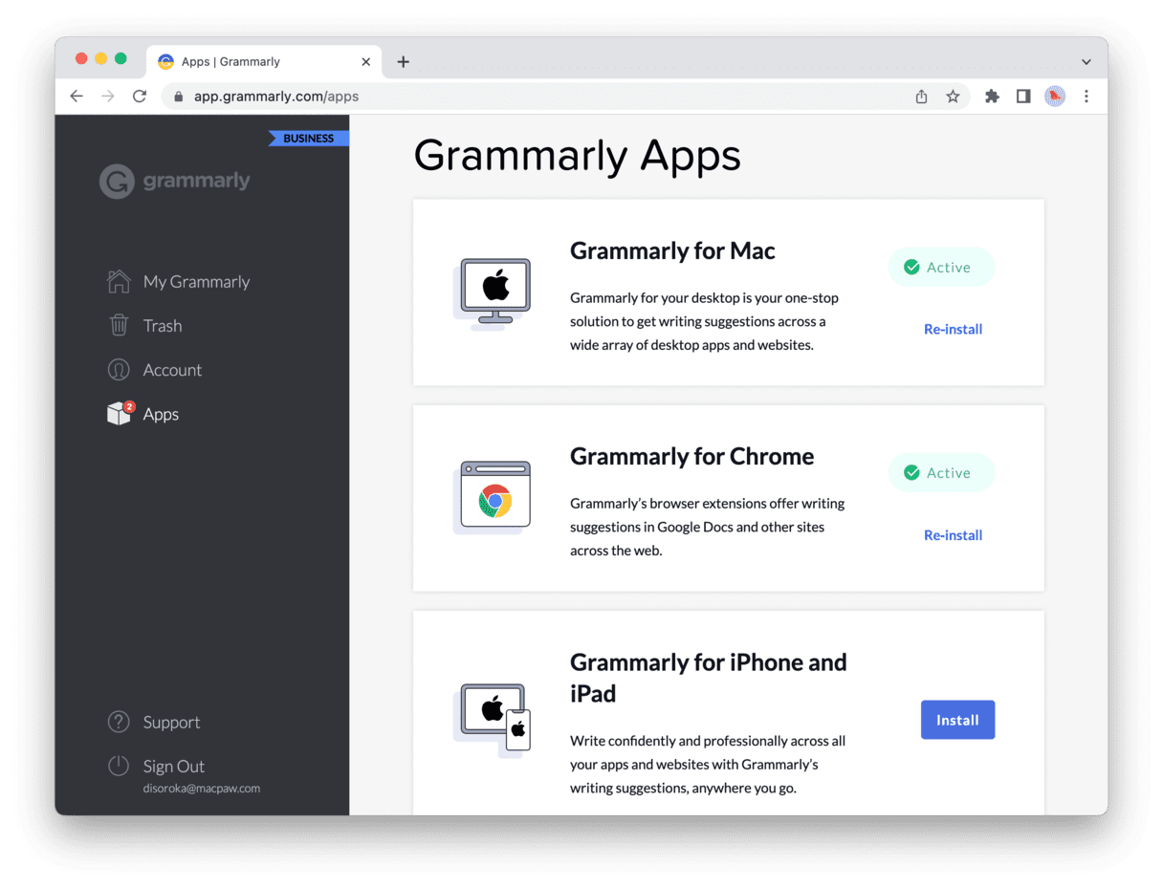1163x888 pixels.
Task: Click Grammarly for iPhone and iPad heading
Action: tap(708, 678)
